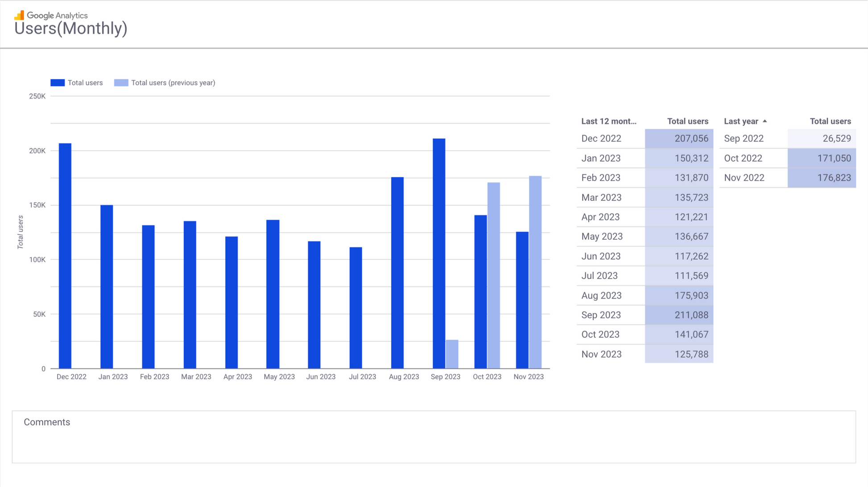
Task: Click the small Sep 2023 previous-year bar
Action: (452, 354)
